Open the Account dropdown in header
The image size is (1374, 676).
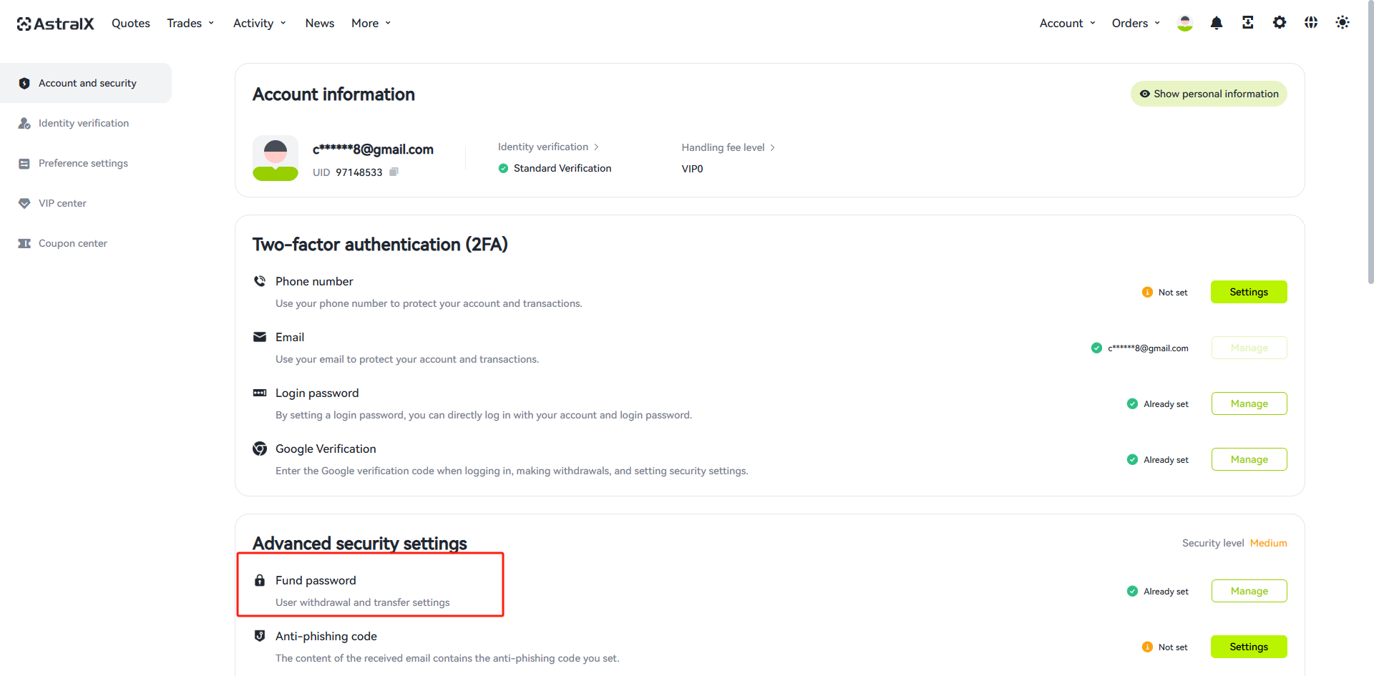point(1067,23)
